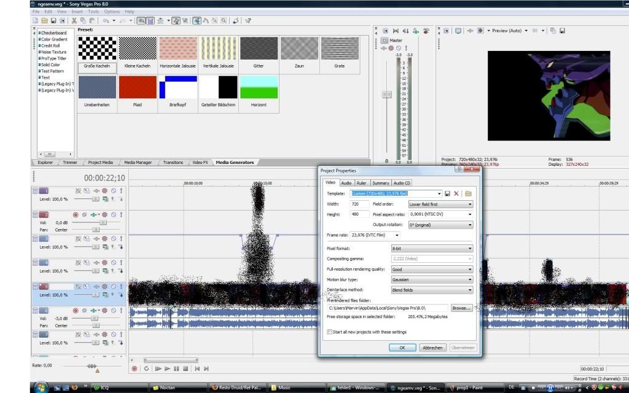Mute audio track 2
Screen dimensions: 629x393
coord(114,215)
